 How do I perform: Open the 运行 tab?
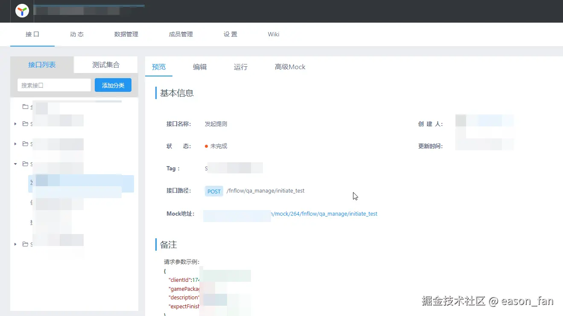point(241,67)
